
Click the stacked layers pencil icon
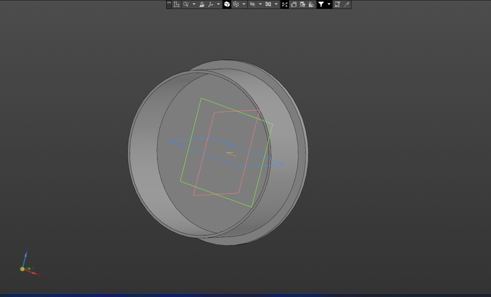311,4
